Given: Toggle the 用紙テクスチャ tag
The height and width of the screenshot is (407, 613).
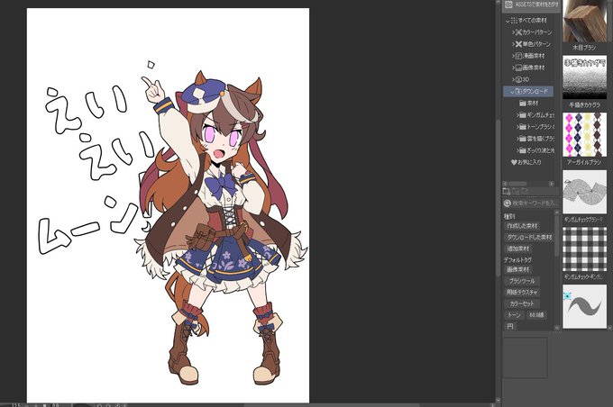Looking at the screenshot, I should 522,292.
